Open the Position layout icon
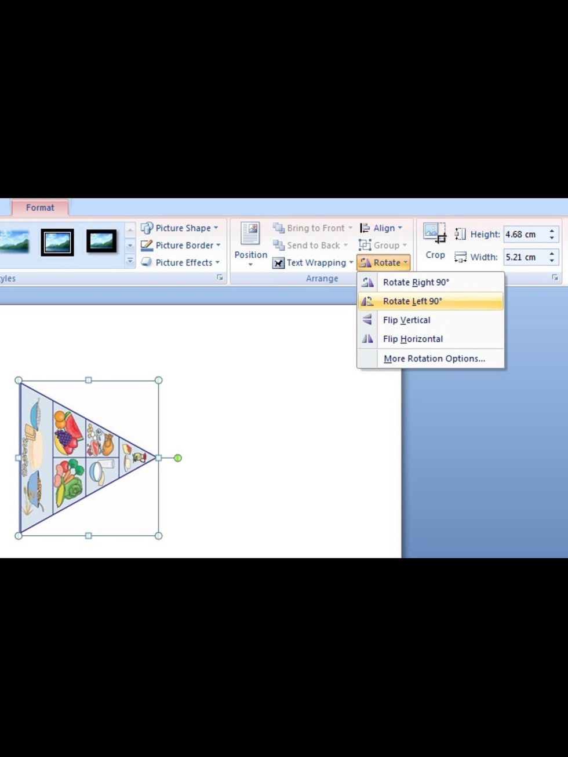The height and width of the screenshot is (757, 568). tap(250, 233)
